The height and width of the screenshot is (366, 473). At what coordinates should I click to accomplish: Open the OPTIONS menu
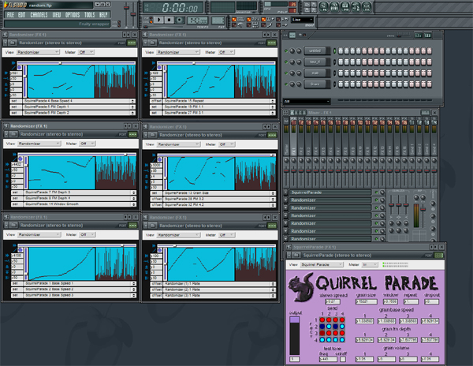(x=73, y=15)
